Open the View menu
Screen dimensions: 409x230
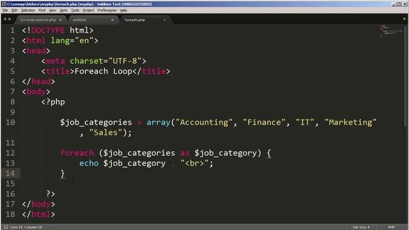52,10
